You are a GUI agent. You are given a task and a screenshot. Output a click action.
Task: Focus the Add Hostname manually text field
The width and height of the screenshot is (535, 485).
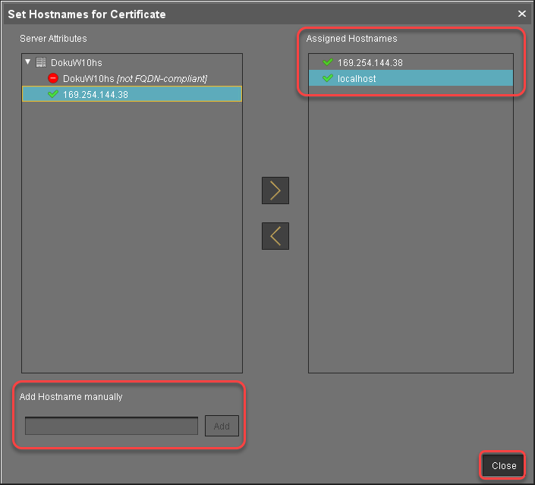tap(112, 426)
